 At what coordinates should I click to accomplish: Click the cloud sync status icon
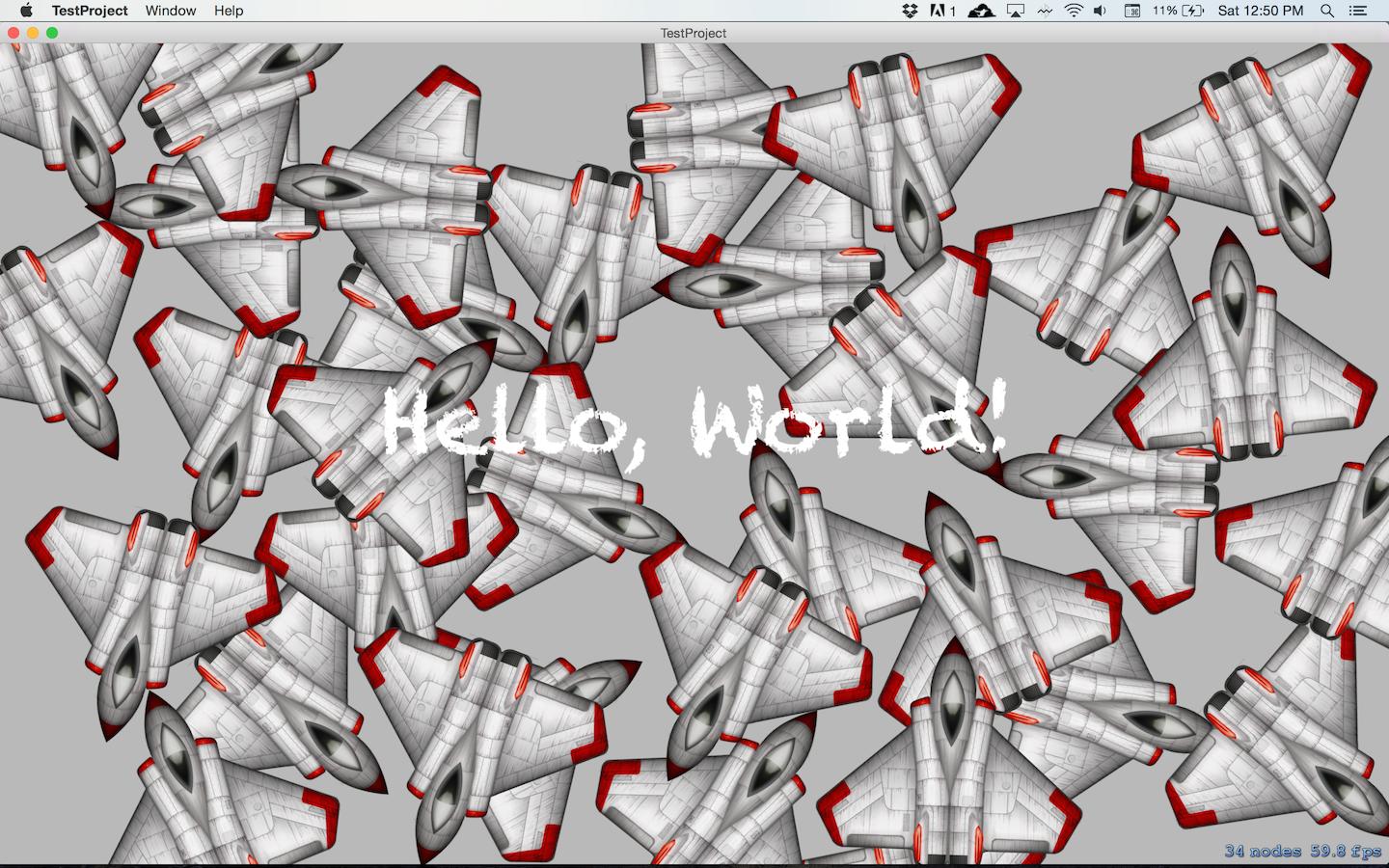pyautogui.click(x=982, y=11)
